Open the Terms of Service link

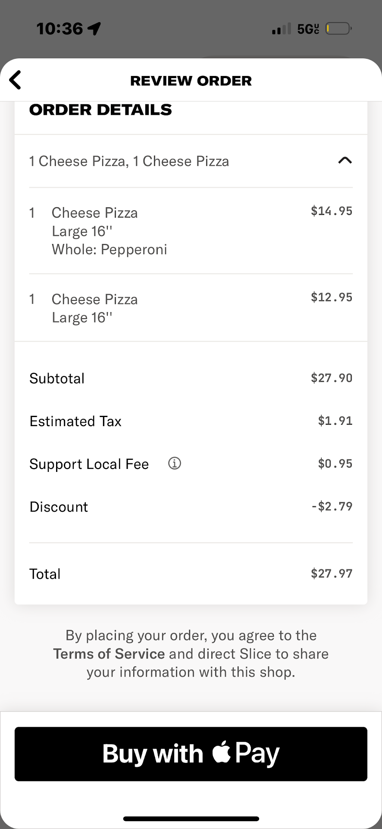tap(109, 654)
